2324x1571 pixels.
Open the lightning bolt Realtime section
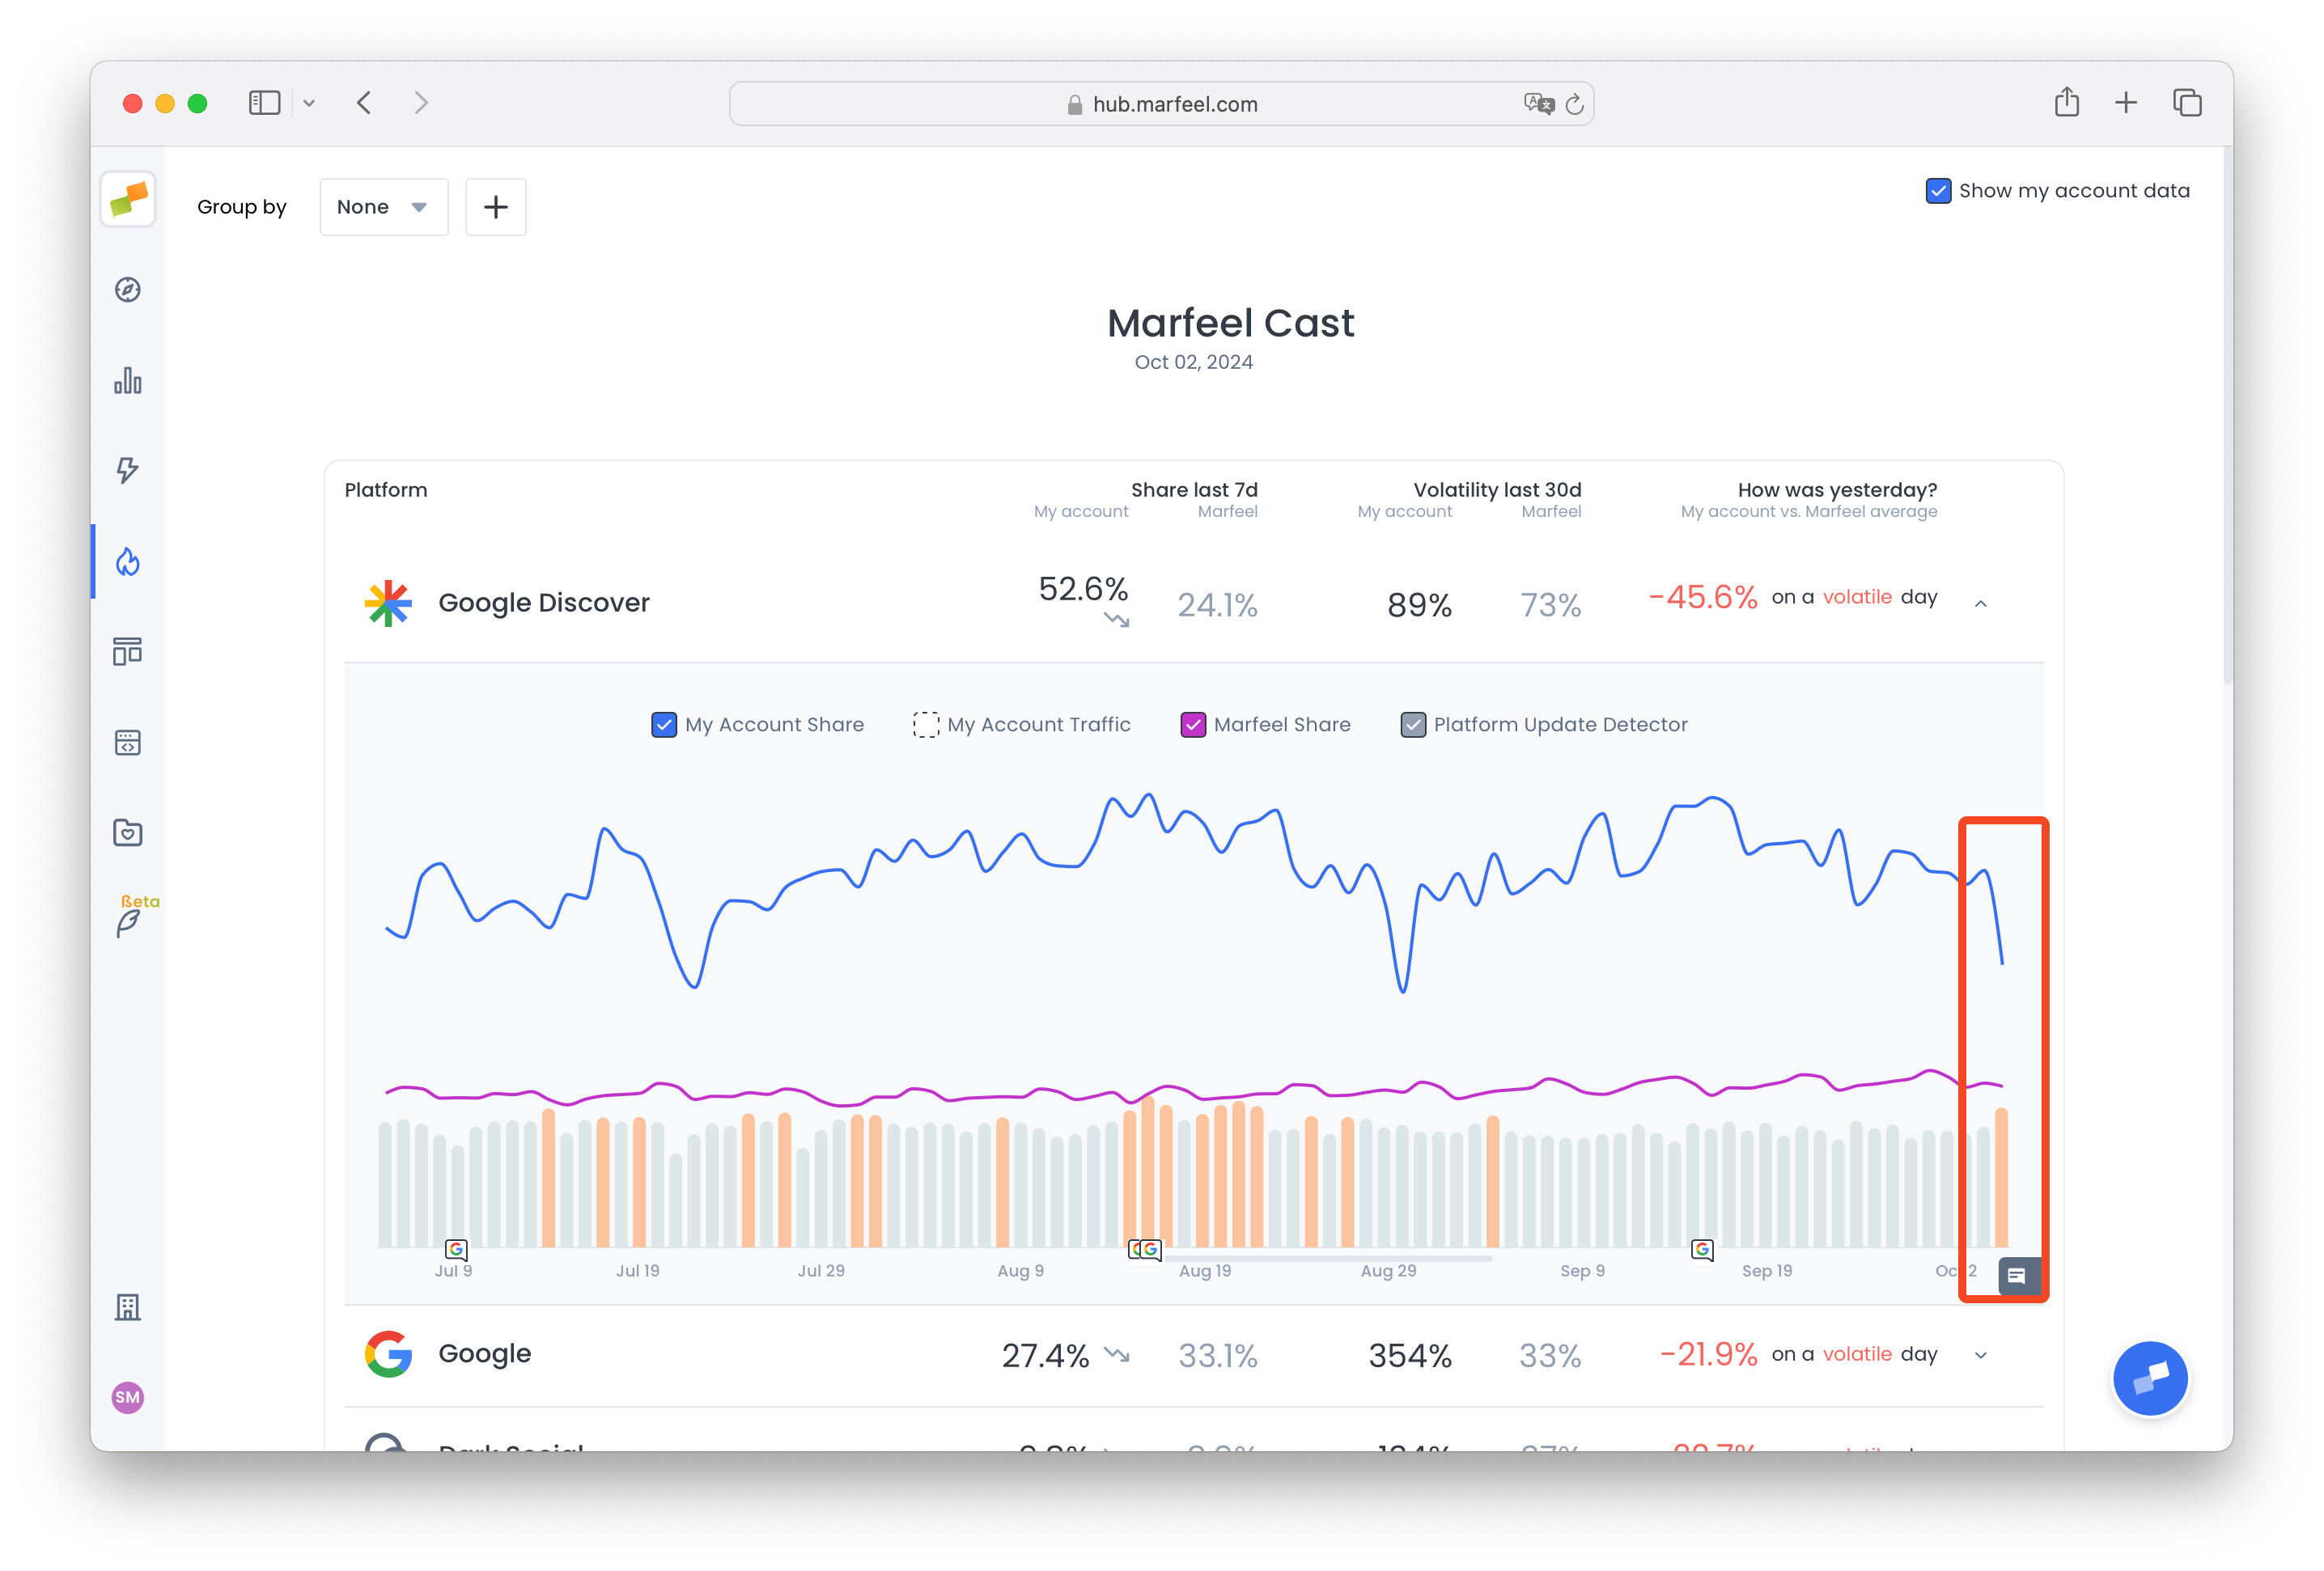128,471
